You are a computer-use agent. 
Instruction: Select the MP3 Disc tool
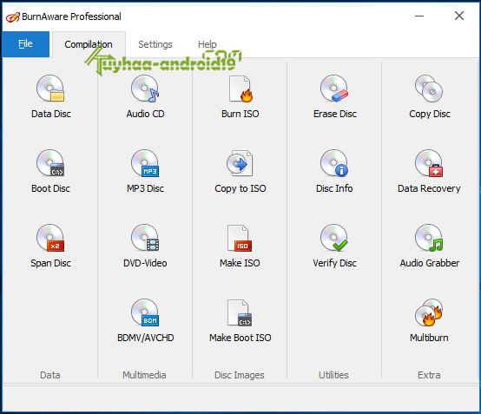pyautogui.click(x=145, y=172)
